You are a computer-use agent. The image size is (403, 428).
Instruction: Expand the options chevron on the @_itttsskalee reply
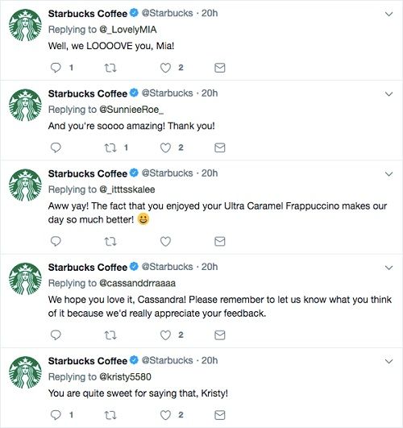click(388, 174)
